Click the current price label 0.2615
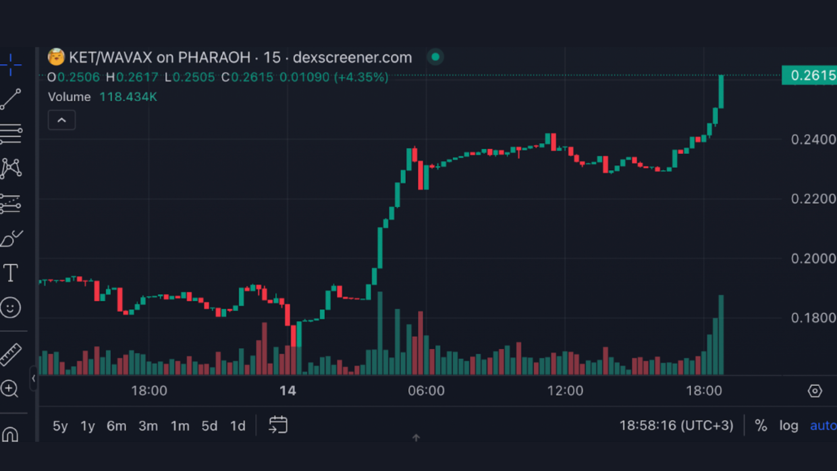837x471 pixels. point(809,75)
